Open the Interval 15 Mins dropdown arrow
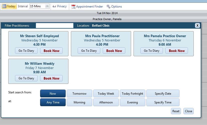 pyautogui.click(x=47, y=6)
